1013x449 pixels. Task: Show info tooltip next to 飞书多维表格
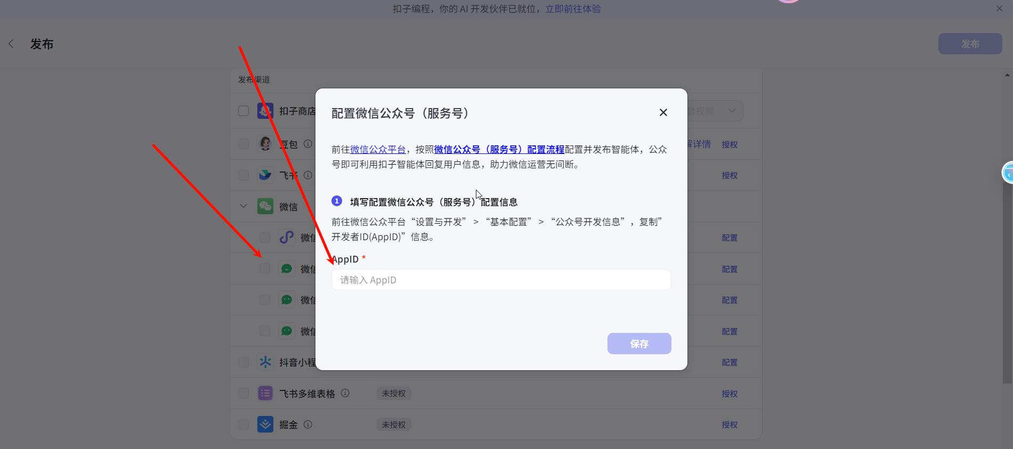[345, 393]
